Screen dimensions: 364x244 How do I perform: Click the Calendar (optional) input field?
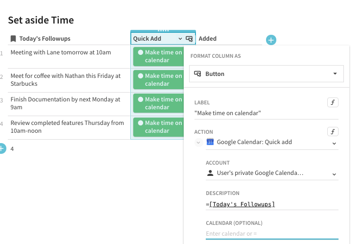272,234
